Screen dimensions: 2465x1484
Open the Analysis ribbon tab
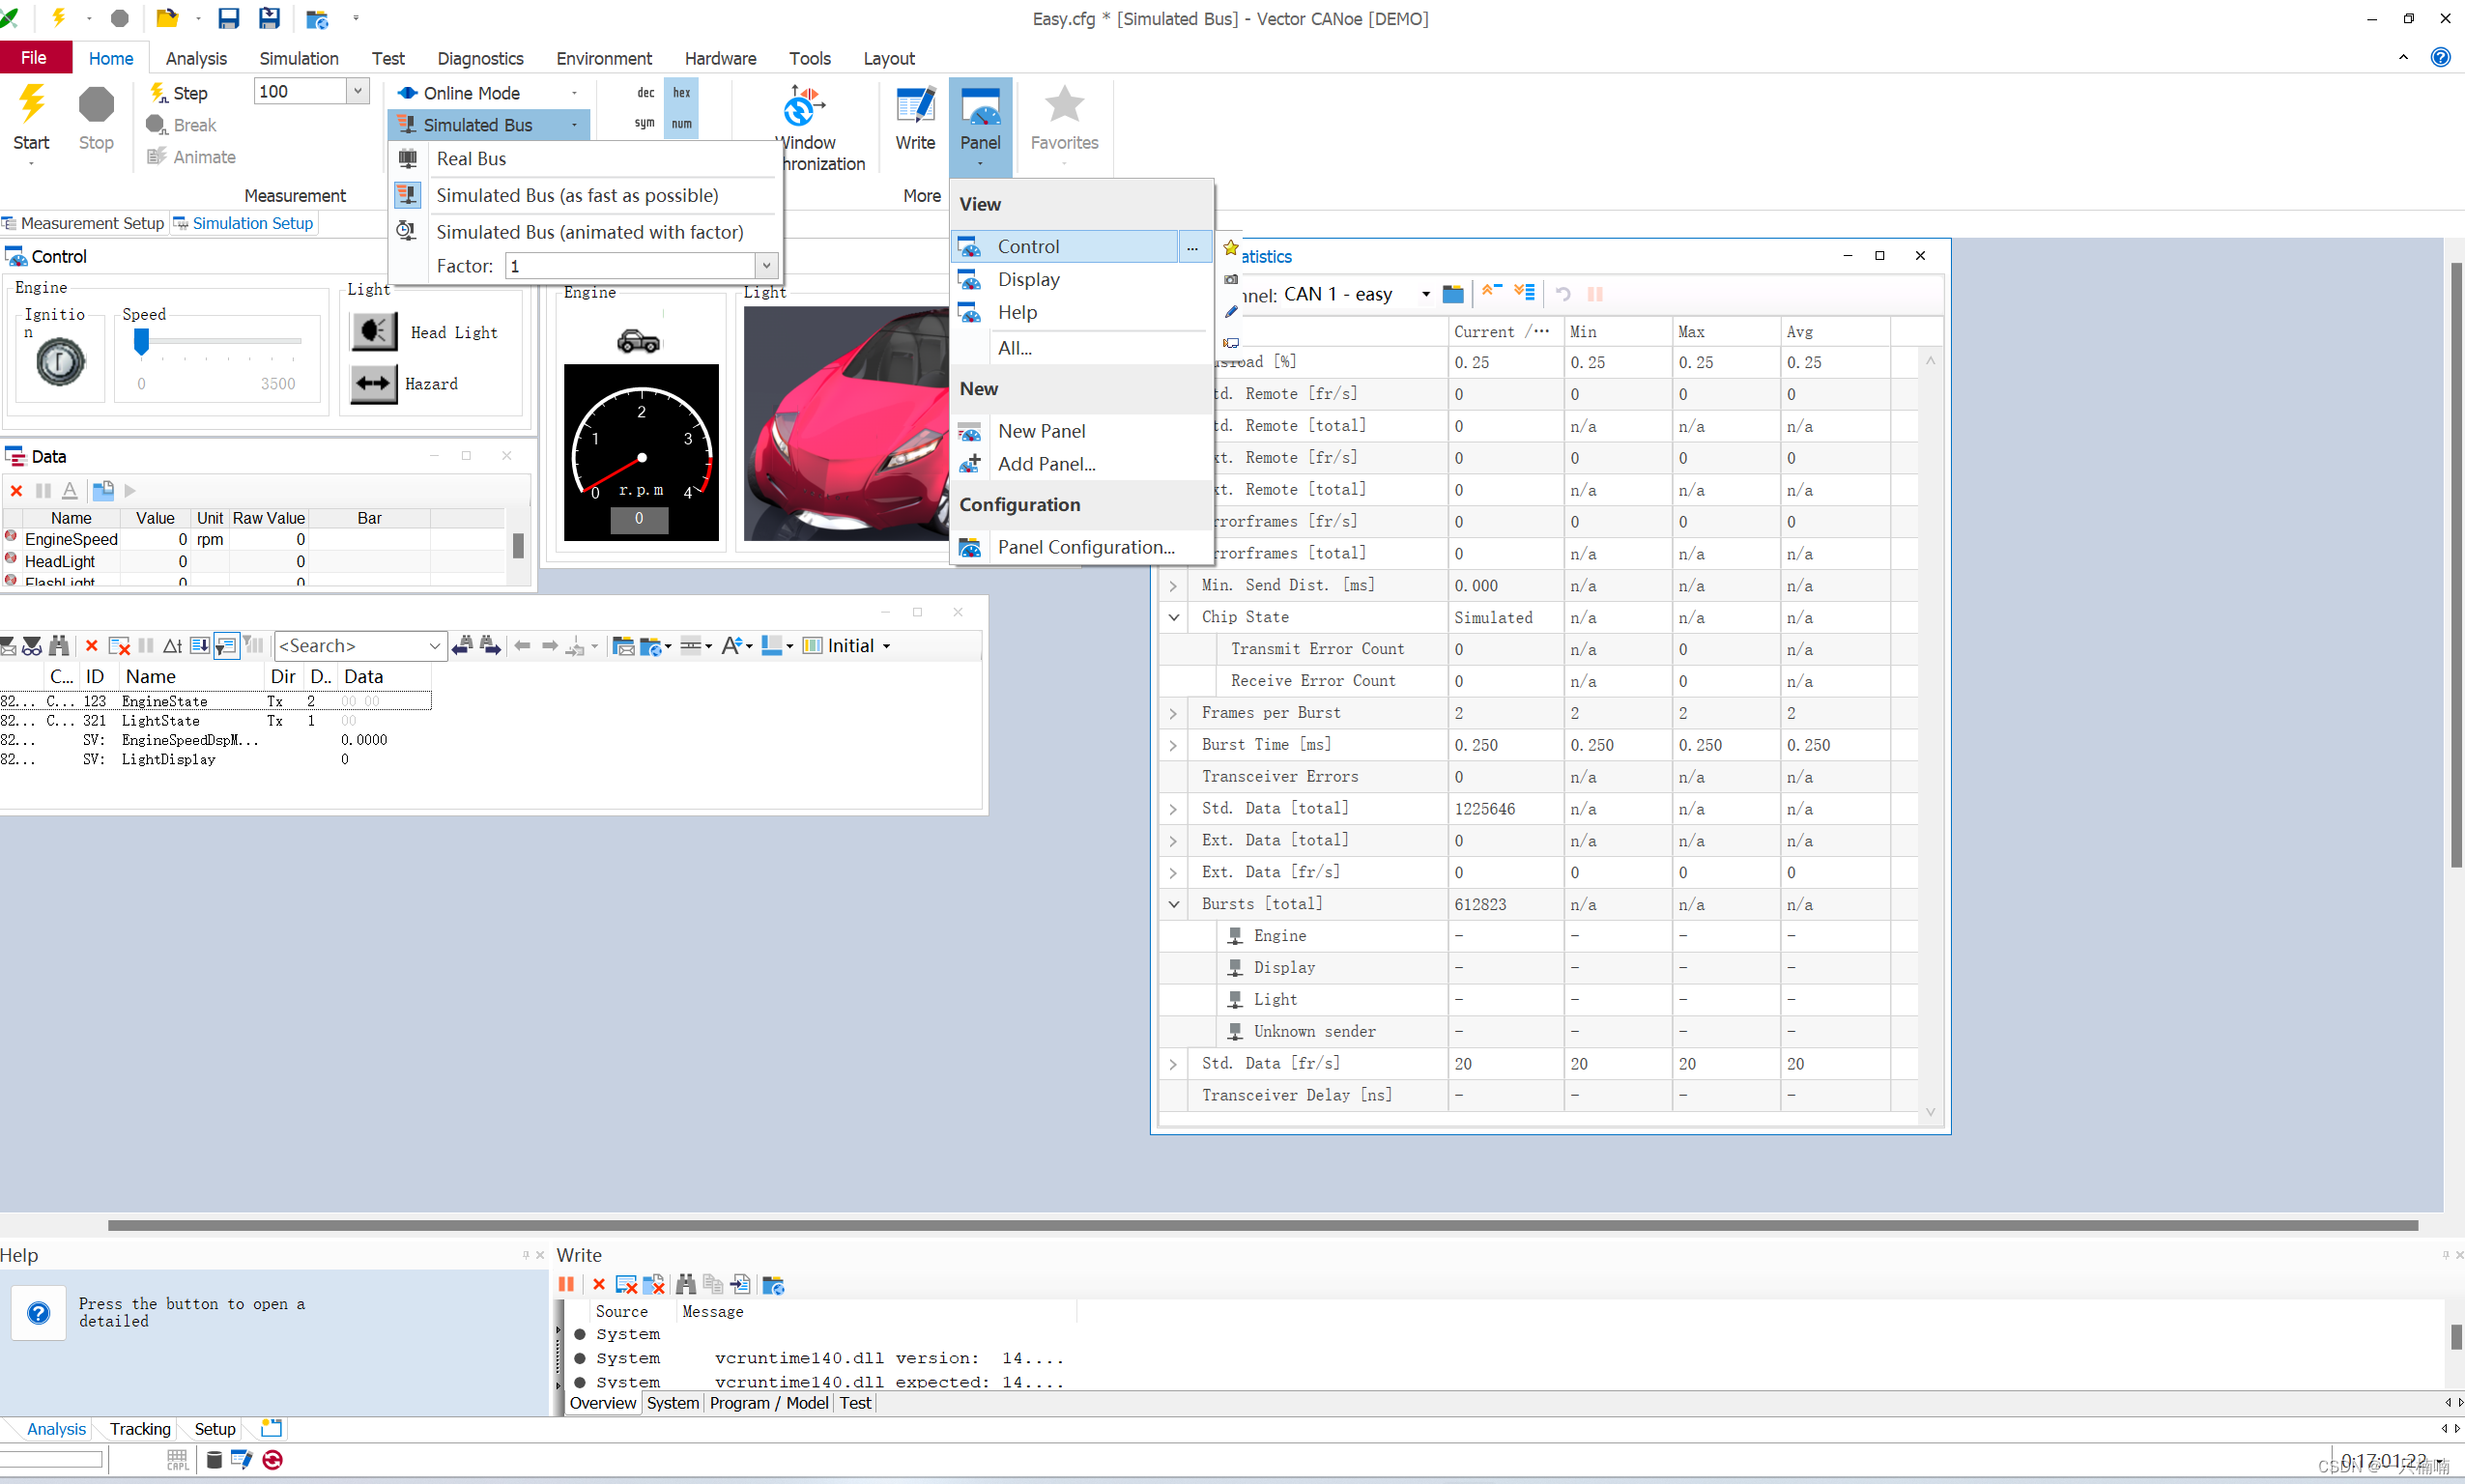tap(196, 58)
